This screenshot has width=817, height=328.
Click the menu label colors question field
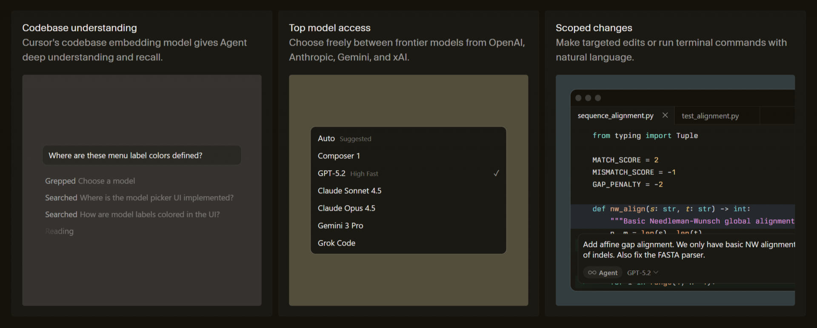(x=142, y=155)
